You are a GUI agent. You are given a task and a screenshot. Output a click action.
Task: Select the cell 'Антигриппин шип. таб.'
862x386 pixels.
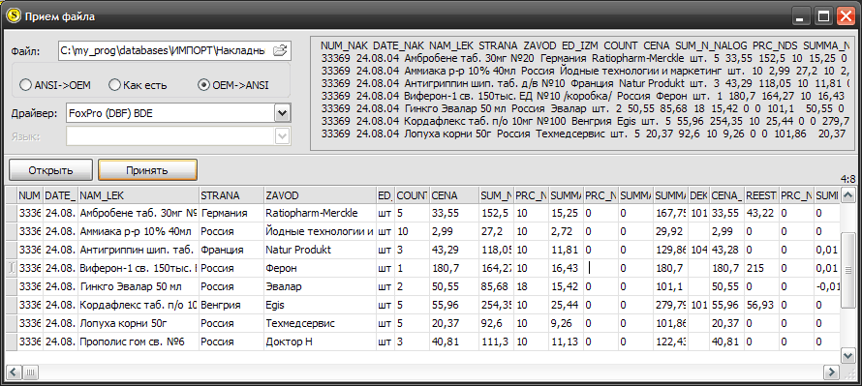tap(138, 250)
